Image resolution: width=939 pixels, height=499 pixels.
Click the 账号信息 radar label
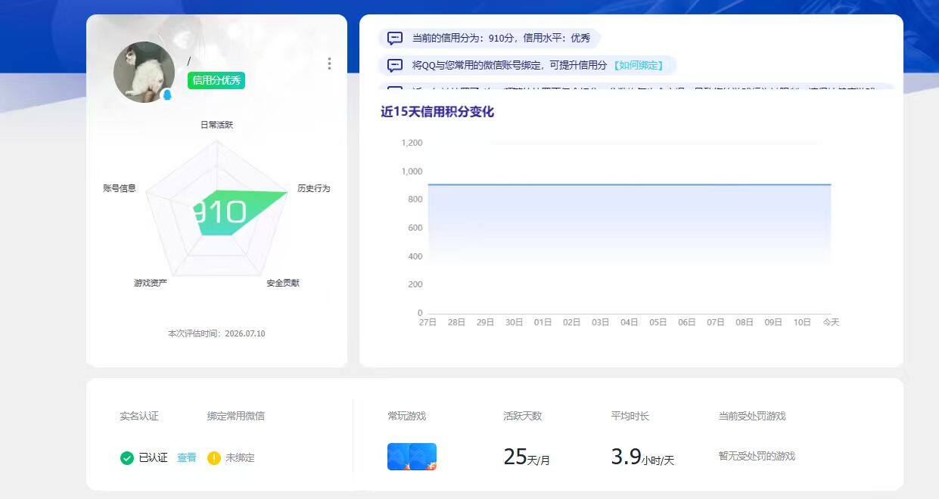click(120, 188)
